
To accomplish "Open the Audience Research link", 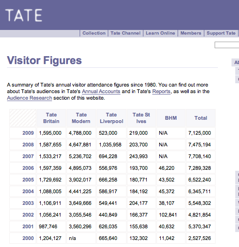I will pos(30,98).
